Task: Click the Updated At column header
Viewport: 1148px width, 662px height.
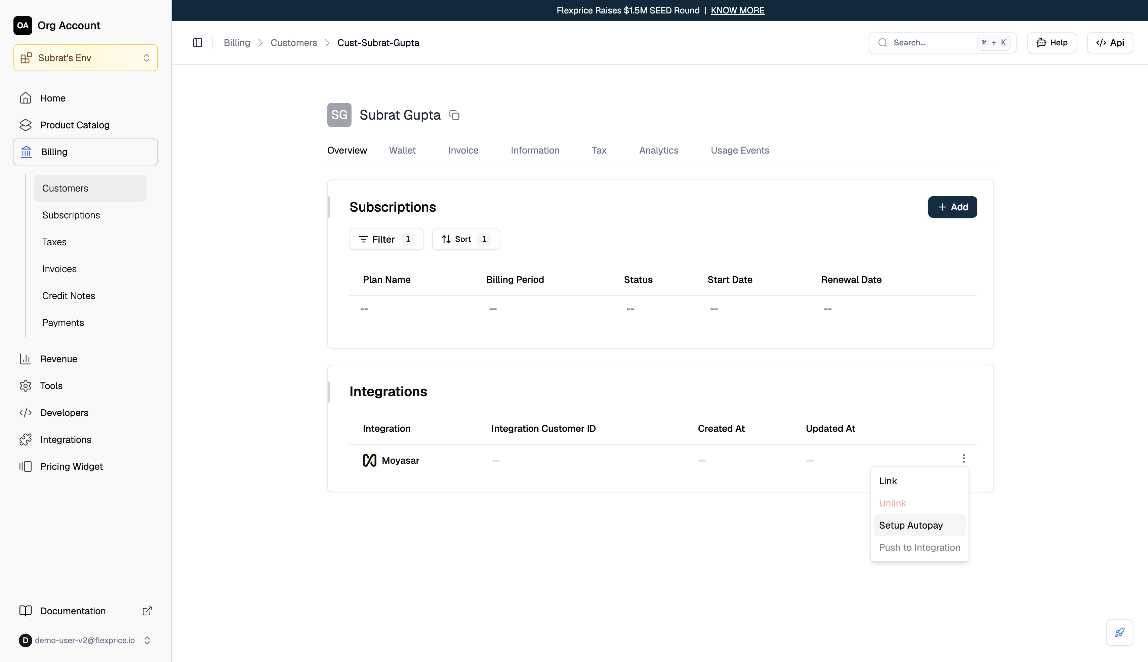Action: [x=830, y=428]
